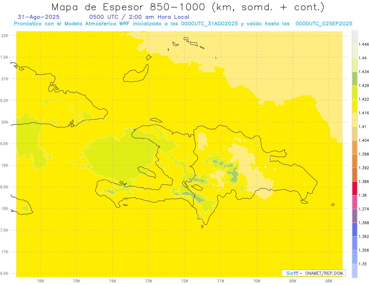This screenshot has height=285, width=369.
Task: Pick the yellow-green legend swatch between 1.428 and 1.422
Action: (x=355, y=92)
